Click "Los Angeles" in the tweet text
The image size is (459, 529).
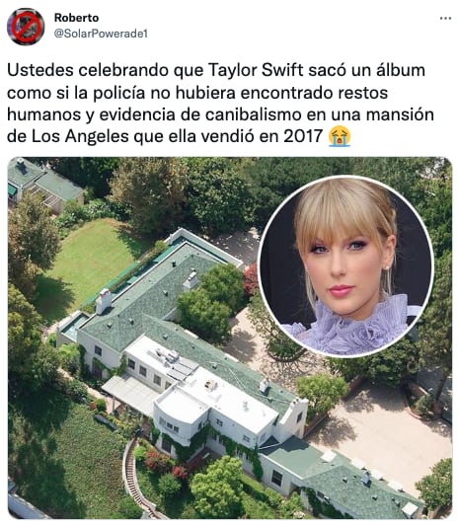tap(80, 136)
